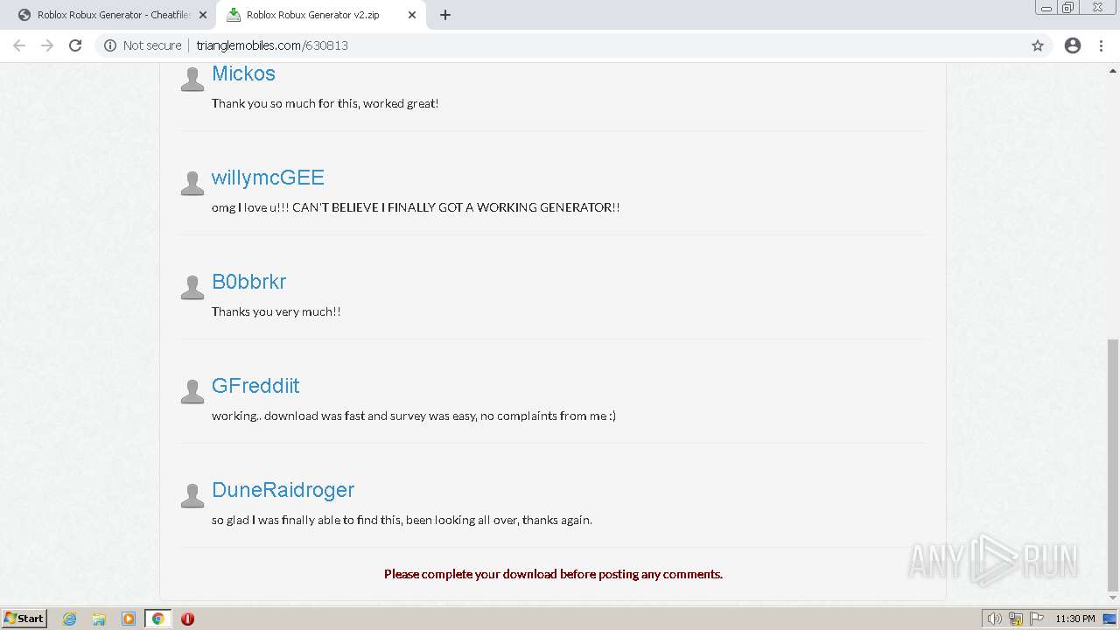Open the Windows Start menu
Image resolution: width=1120 pixels, height=630 pixels.
(24, 619)
